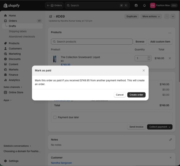The image size is (180, 166).
Task: Open the notifications bell
Action: [145, 6]
